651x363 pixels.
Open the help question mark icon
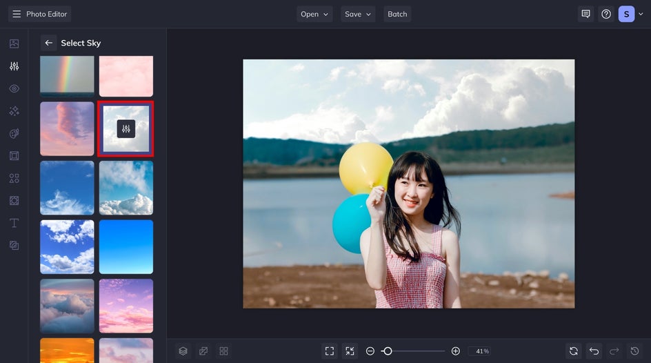click(606, 14)
